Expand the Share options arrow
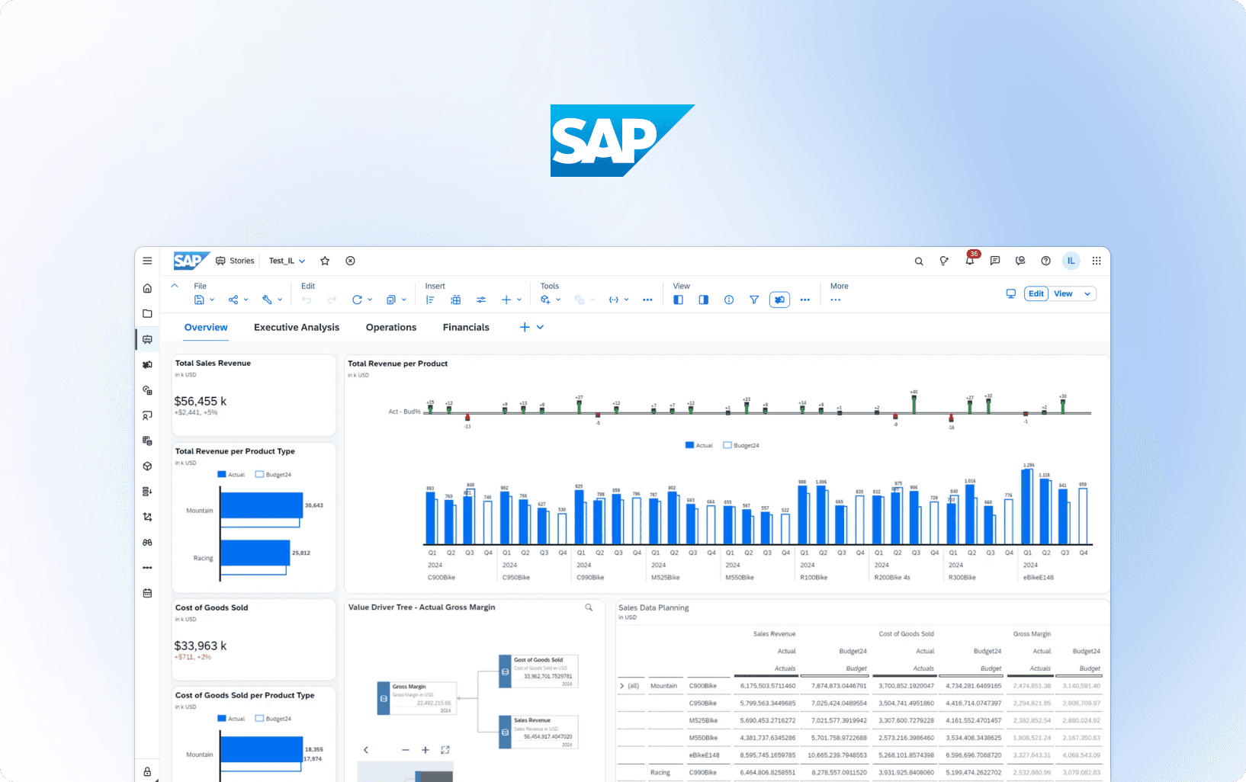Viewport: 1246px width, 782px height. pos(246,300)
